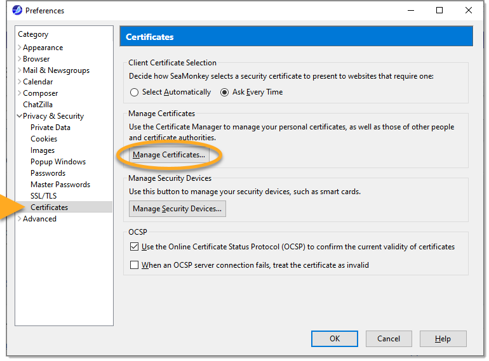
Task: Collapse the Privacy & Security category
Action: pos(20,116)
